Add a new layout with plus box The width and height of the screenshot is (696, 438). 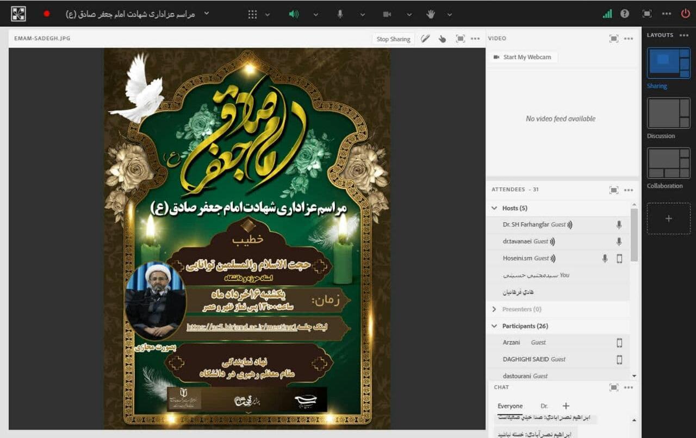[668, 218]
